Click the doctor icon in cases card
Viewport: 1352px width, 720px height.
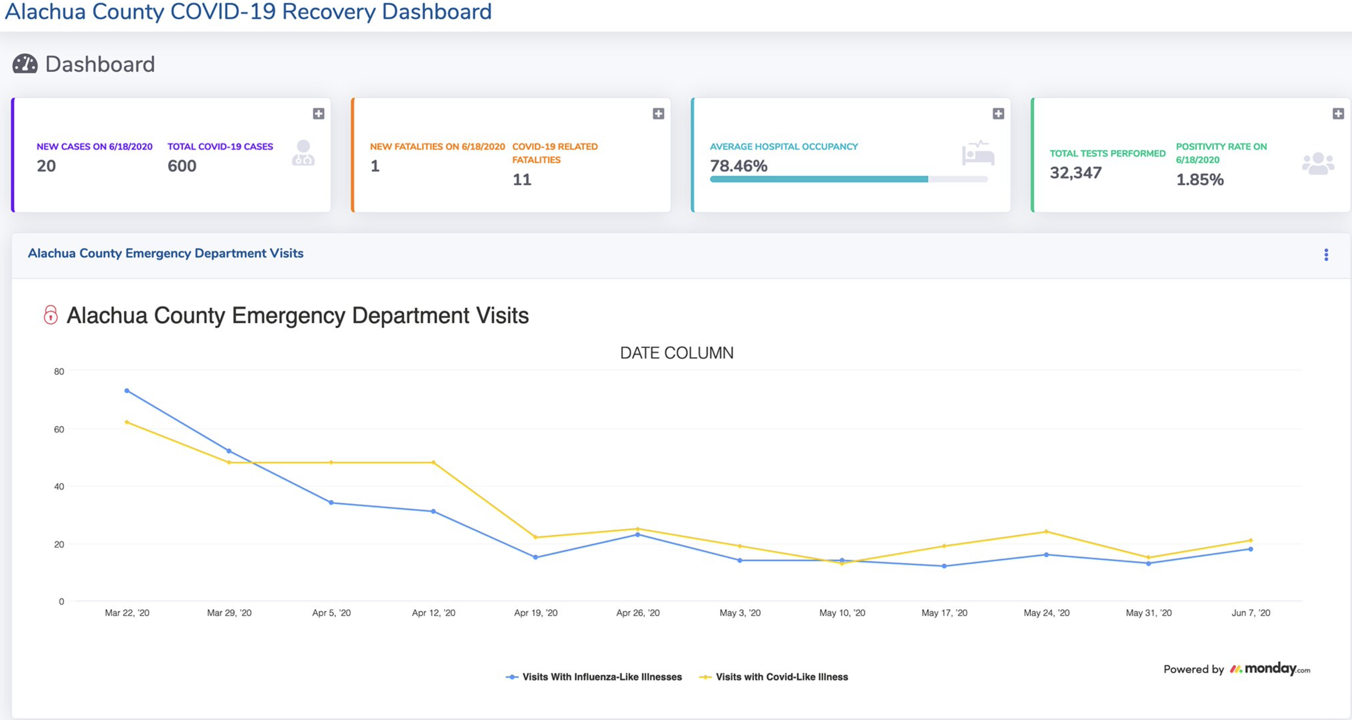(303, 153)
